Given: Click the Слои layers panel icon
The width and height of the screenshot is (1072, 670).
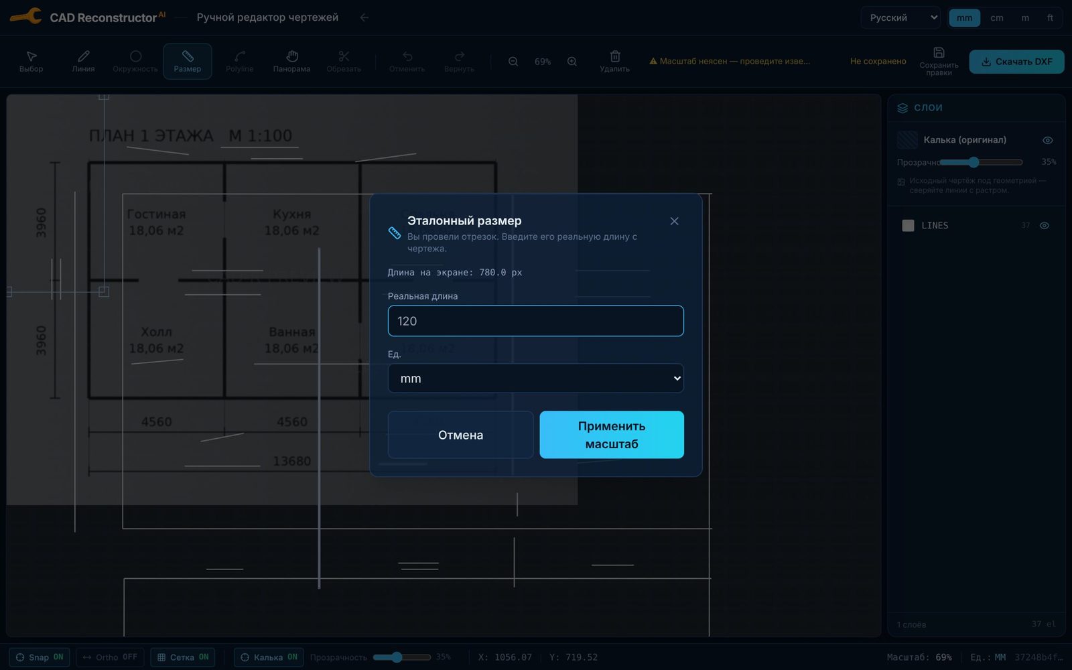Looking at the screenshot, I should 902,108.
